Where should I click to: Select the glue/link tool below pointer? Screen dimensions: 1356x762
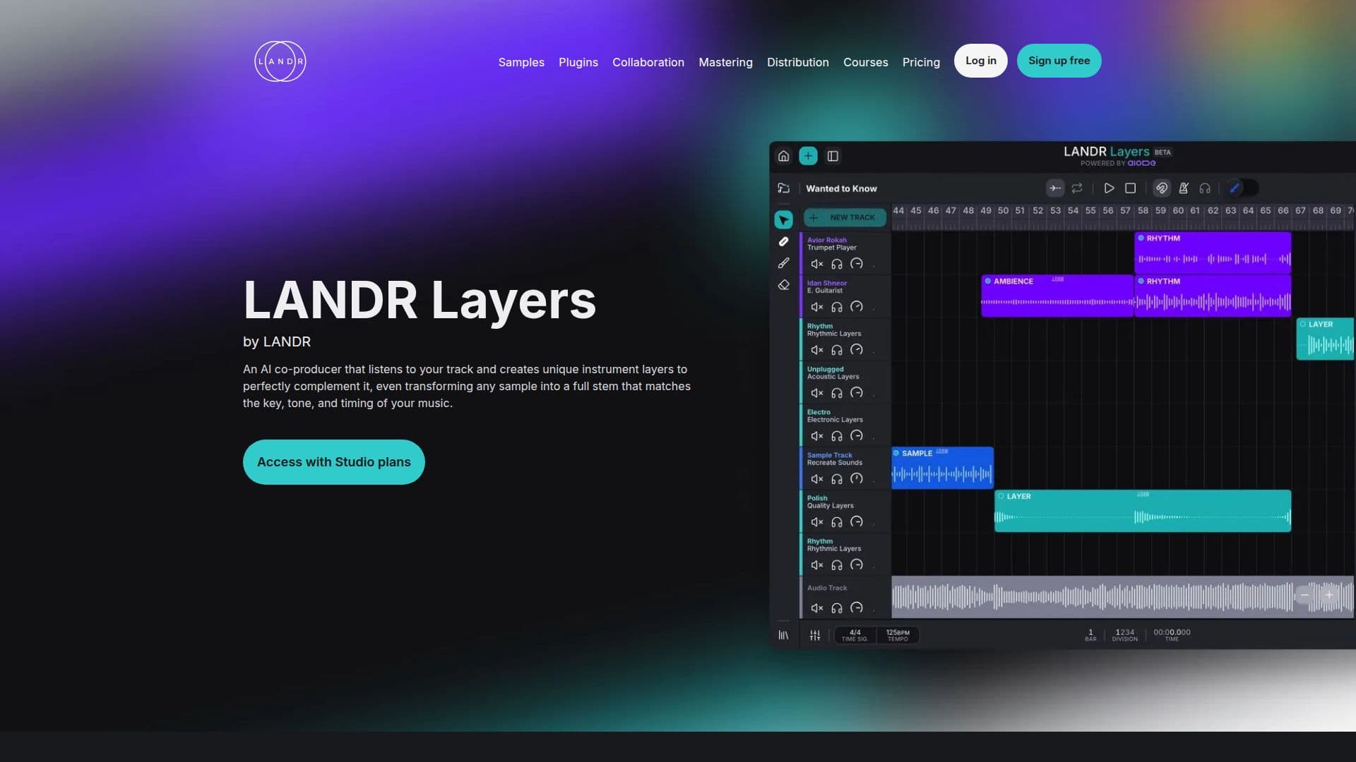[x=783, y=241]
